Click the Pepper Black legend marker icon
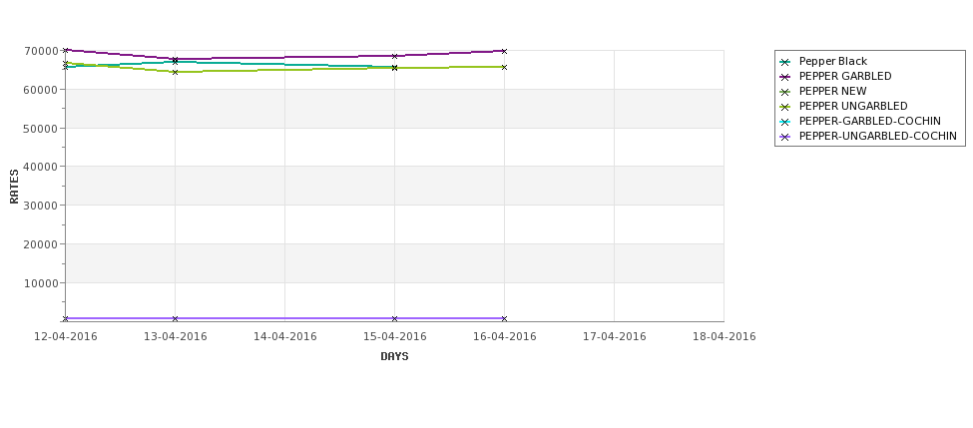Image resolution: width=973 pixels, height=428 pixels. point(785,62)
